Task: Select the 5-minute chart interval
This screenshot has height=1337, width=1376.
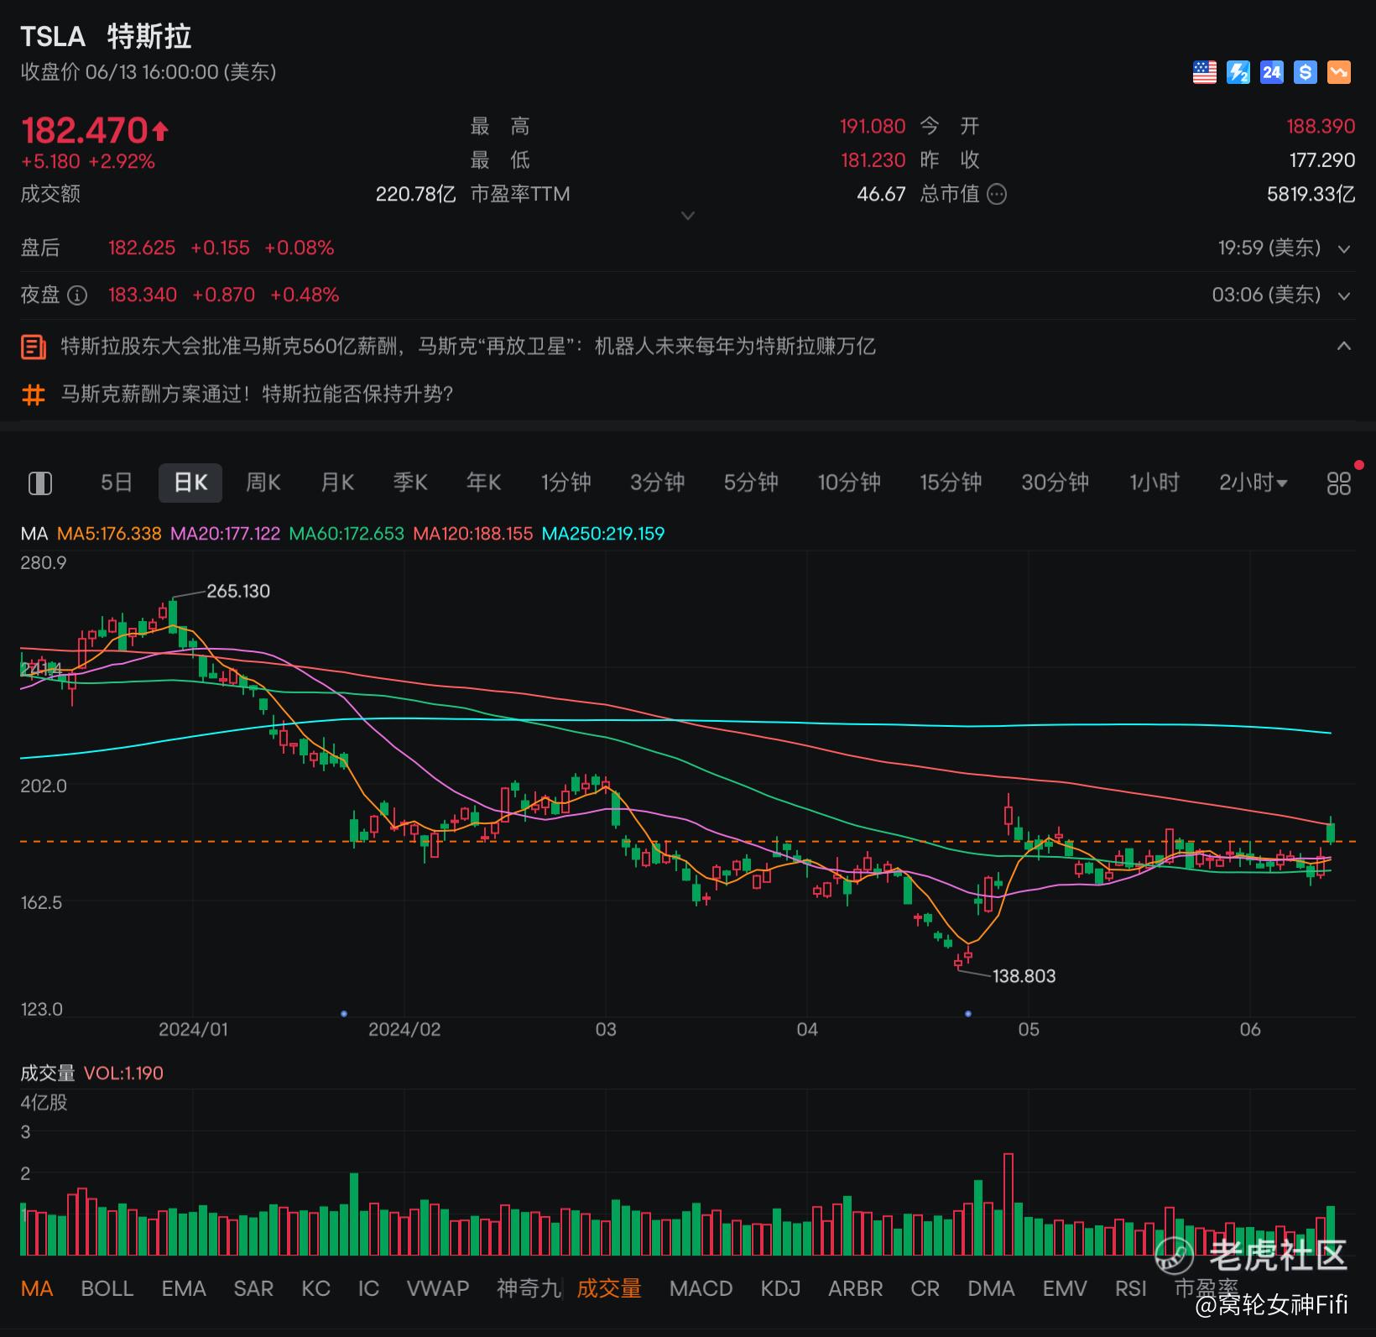Action: pyautogui.click(x=751, y=483)
